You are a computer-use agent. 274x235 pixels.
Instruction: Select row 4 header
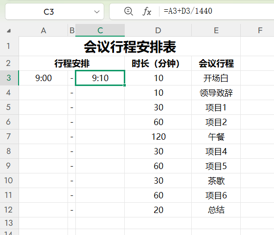pos(9,92)
